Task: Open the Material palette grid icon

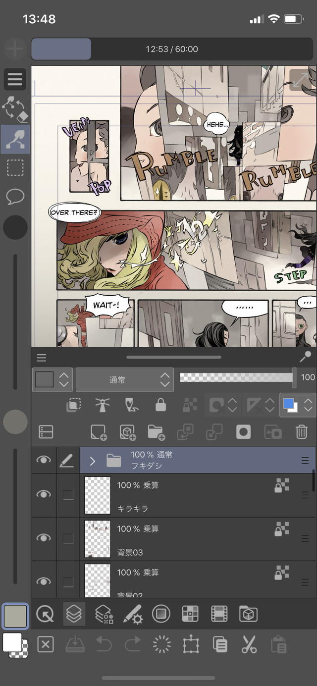Action: click(190, 614)
